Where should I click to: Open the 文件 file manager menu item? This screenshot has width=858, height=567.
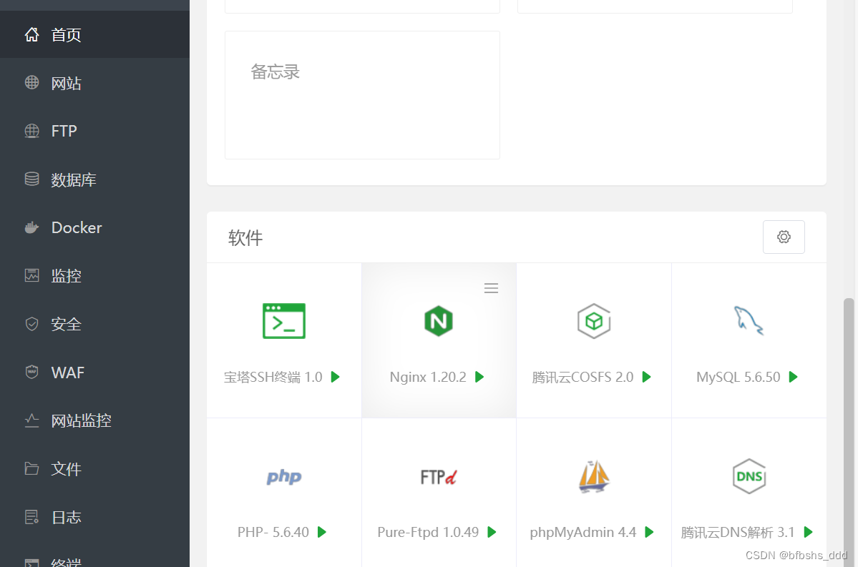(66, 469)
